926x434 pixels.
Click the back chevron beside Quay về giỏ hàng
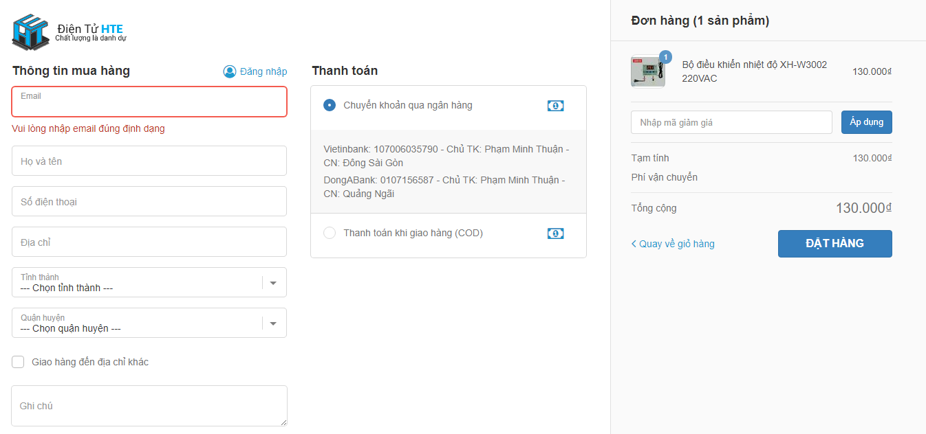tap(634, 244)
